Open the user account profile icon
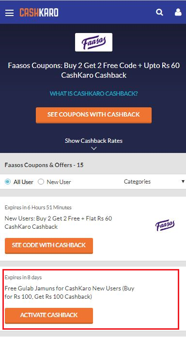The height and width of the screenshot is (337, 186). point(178,12)
